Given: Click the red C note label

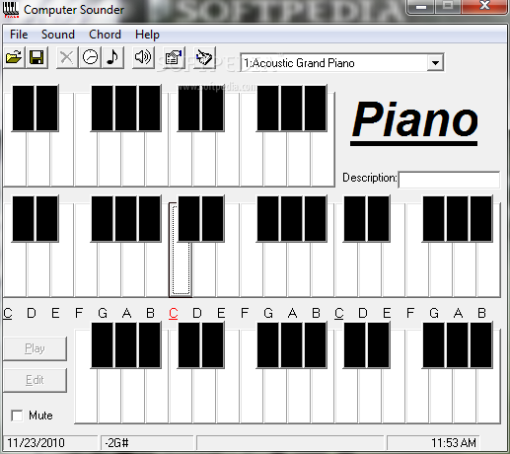Looking at the screenshot, I should (174, 314).
